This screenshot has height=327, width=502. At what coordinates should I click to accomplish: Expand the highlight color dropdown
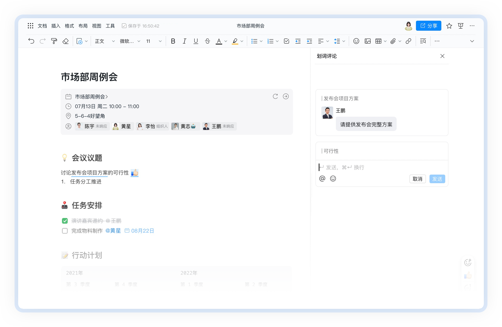(x=242, y=41)
